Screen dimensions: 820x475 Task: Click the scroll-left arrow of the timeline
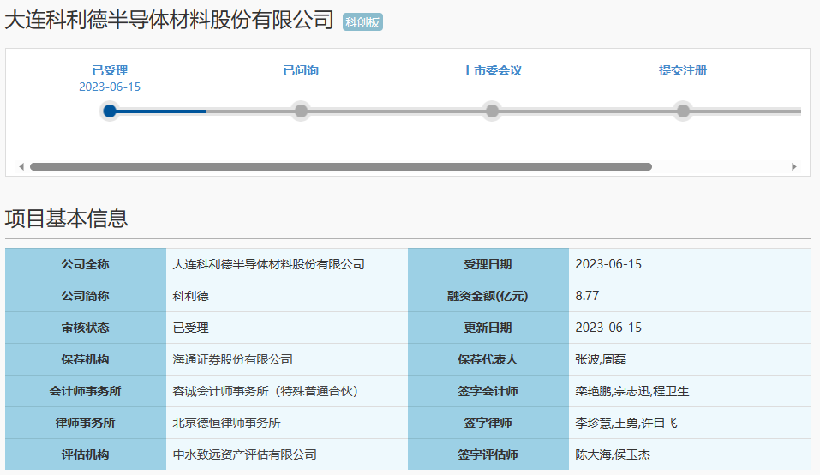21,167
